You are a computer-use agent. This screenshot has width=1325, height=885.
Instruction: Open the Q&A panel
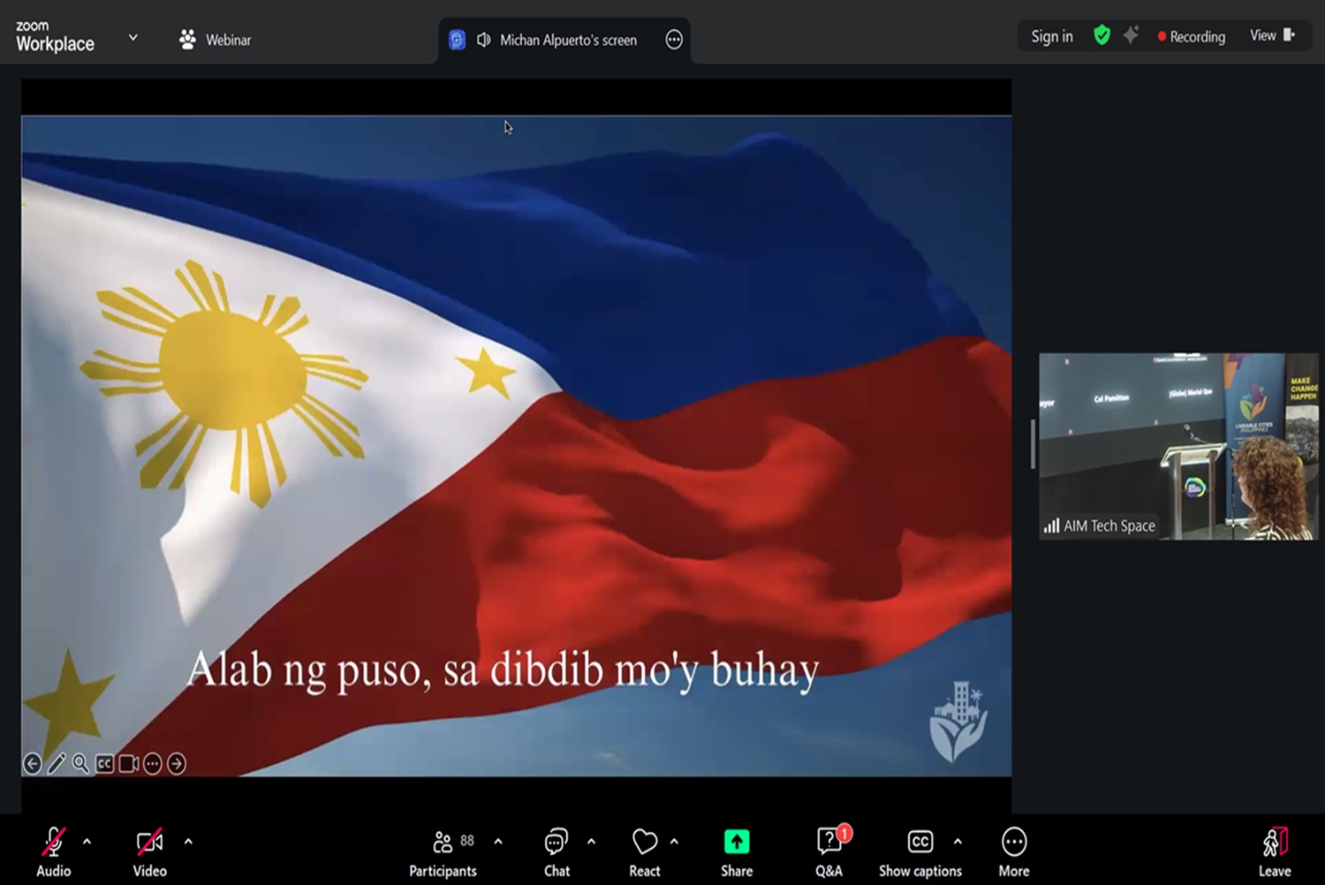pyautogui.click(x=829, y=853)
